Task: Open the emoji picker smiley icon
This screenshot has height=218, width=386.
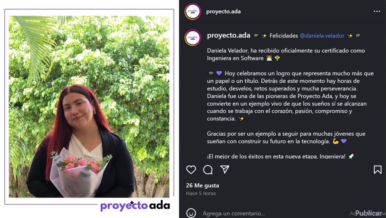Action: (x=191, y=213)
